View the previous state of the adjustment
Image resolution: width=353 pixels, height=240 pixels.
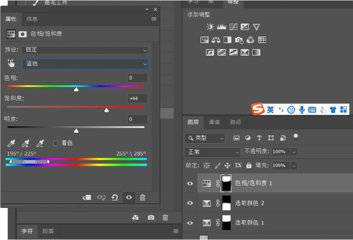[x=101, y=198]
